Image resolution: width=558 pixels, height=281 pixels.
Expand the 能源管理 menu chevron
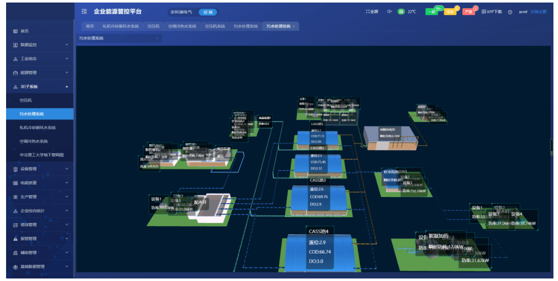coord(67,72)
